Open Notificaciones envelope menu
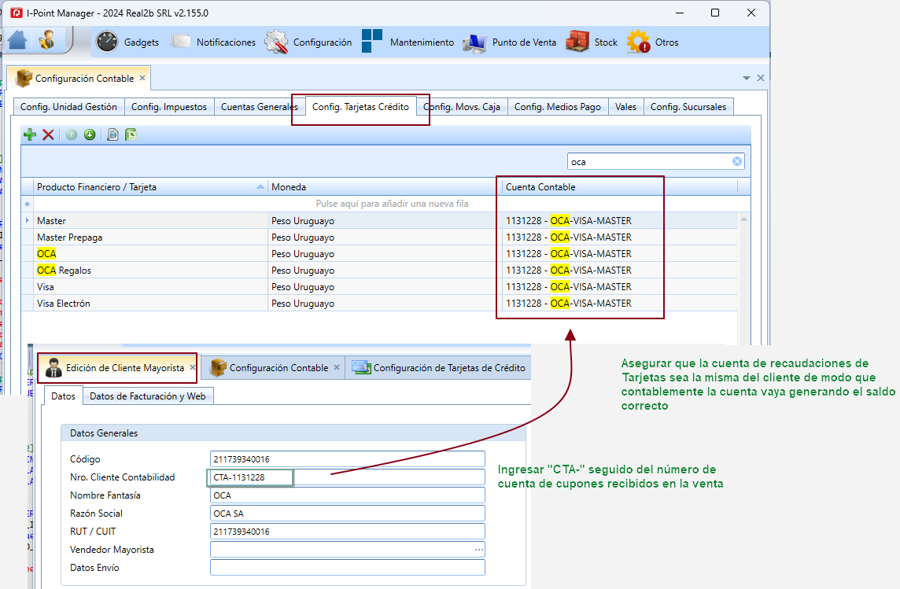This screenshot has height=589, width=900. click(x=213, y=42)
